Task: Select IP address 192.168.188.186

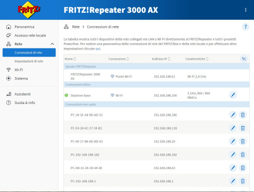Action: pyautogui.click(x=165, y=115)
